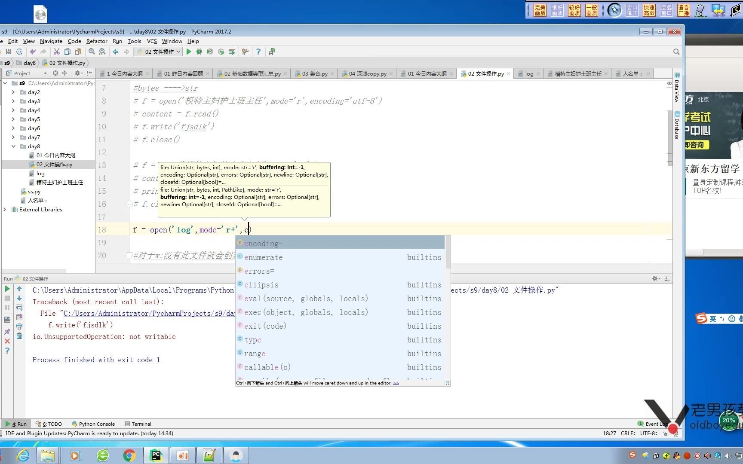Image resolution: width=743 pixels, height=464 pixels.
Task: Click print icon in Run panel
Action: tap(19, 327)
